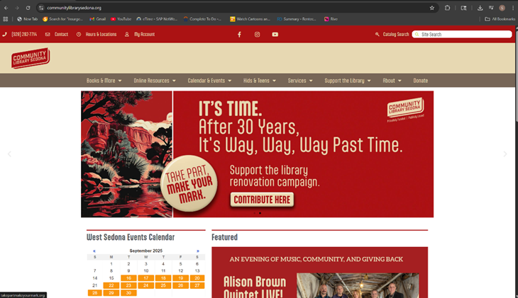
Task: Click the Contact link in header
Action: (61, 34)
